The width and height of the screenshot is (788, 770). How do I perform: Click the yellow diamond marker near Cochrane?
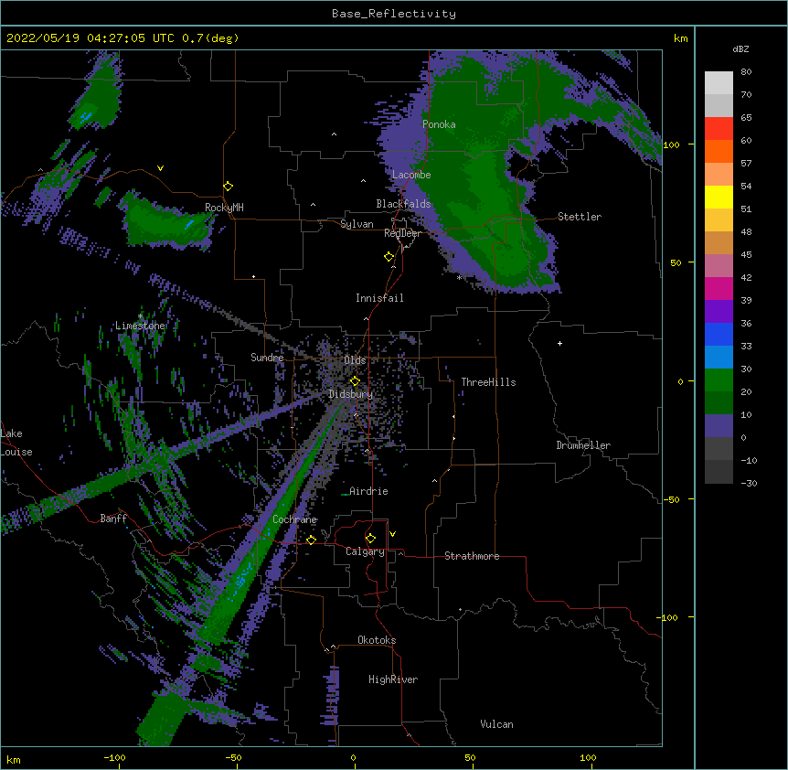pos(311,540)
